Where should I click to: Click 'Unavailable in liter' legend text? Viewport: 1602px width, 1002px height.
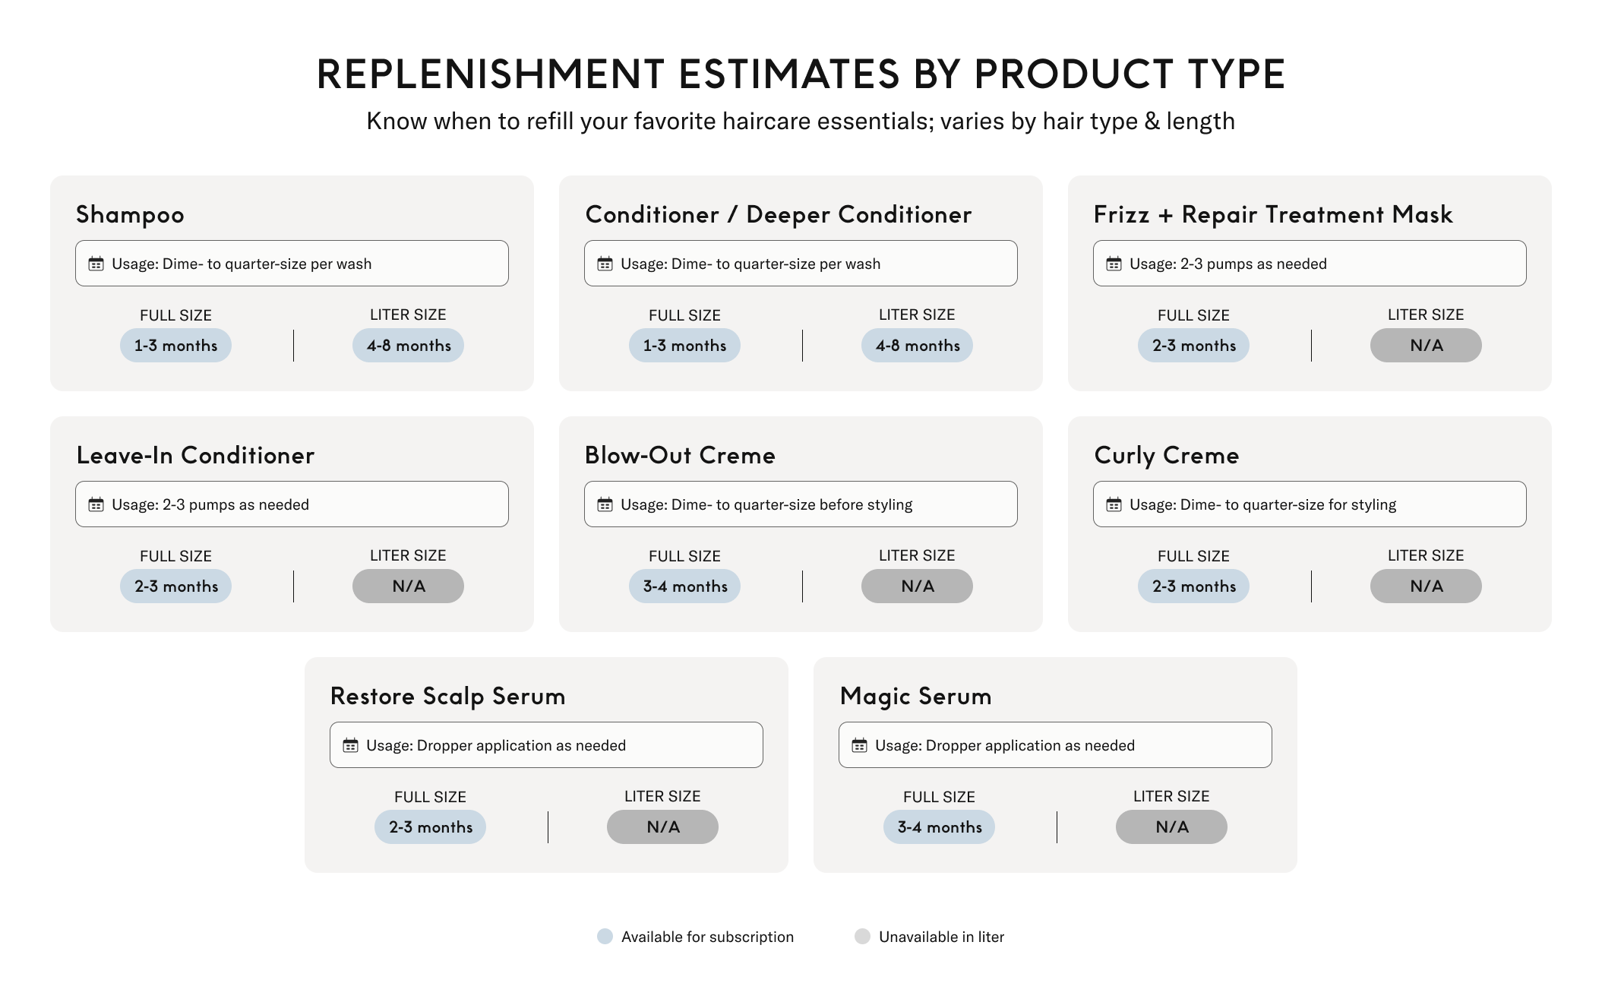coord(941,937)
